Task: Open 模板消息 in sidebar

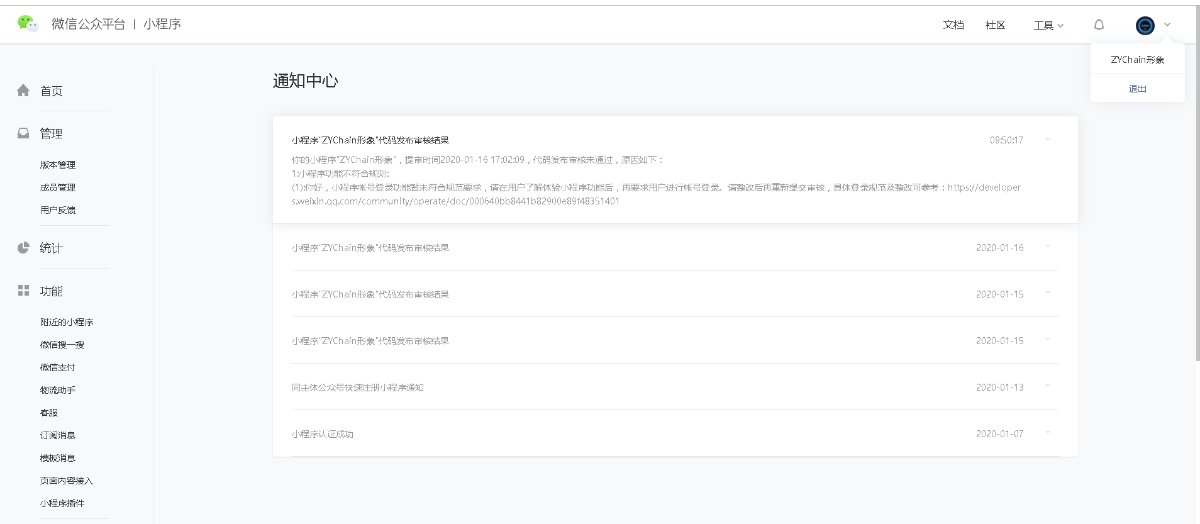Action: point(58,458)
